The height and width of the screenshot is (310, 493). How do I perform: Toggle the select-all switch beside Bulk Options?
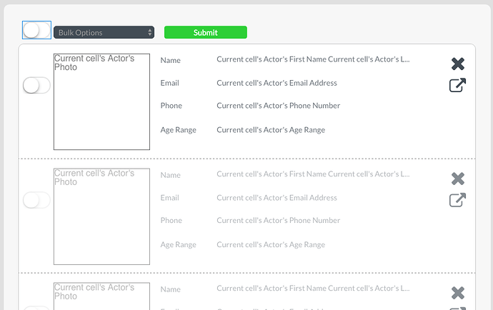click(36, 30)
